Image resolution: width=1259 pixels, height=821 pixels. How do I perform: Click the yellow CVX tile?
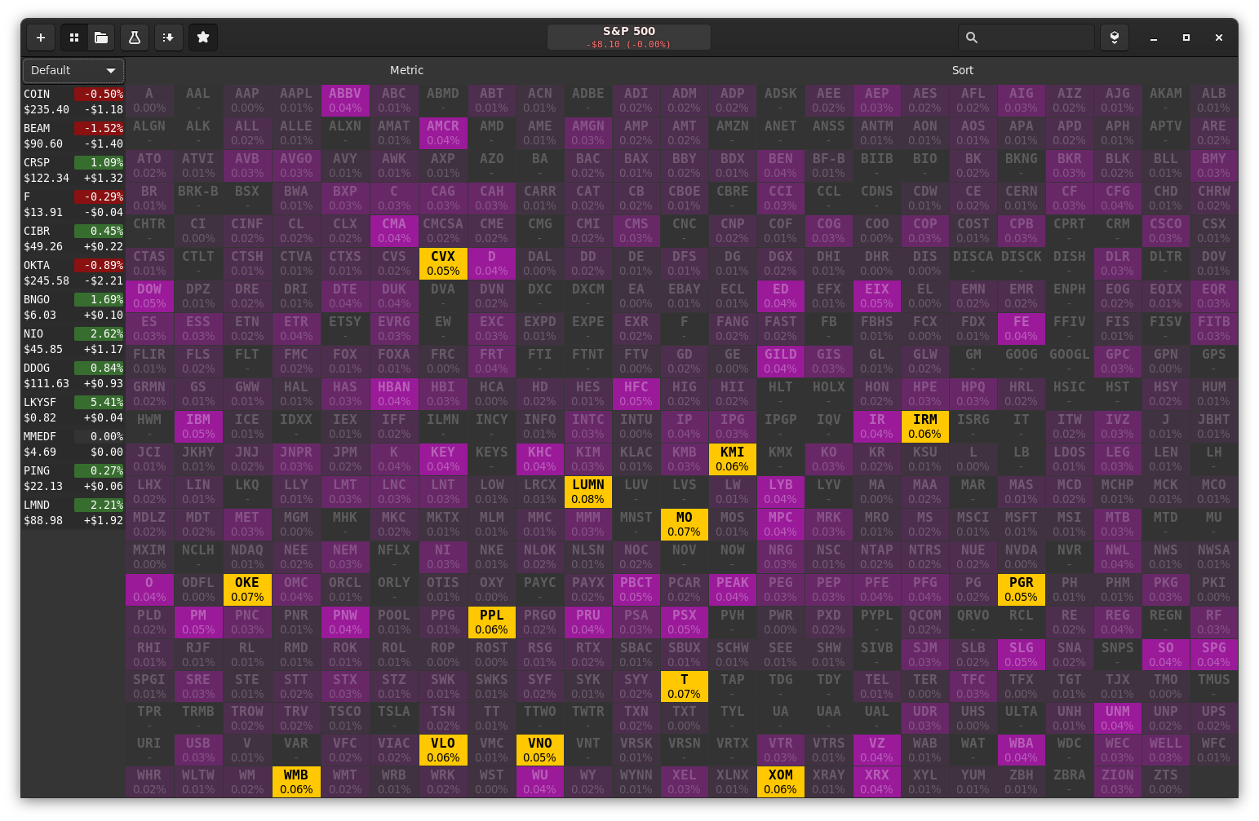coord(443,263)
